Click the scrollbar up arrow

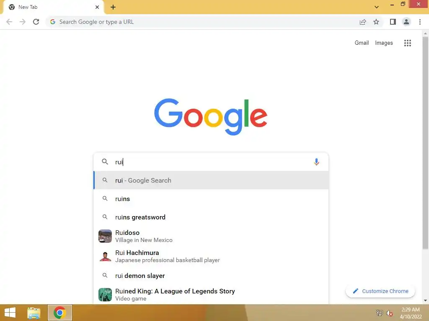click(425, 33)
